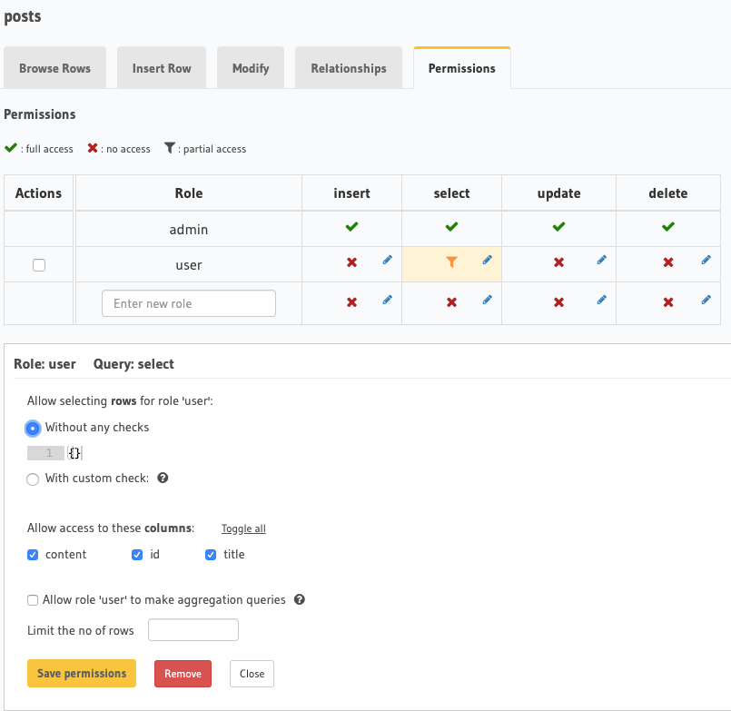Open help icon beside aggregation queries
The image size is (731, 711).
(x=300, y=599)
